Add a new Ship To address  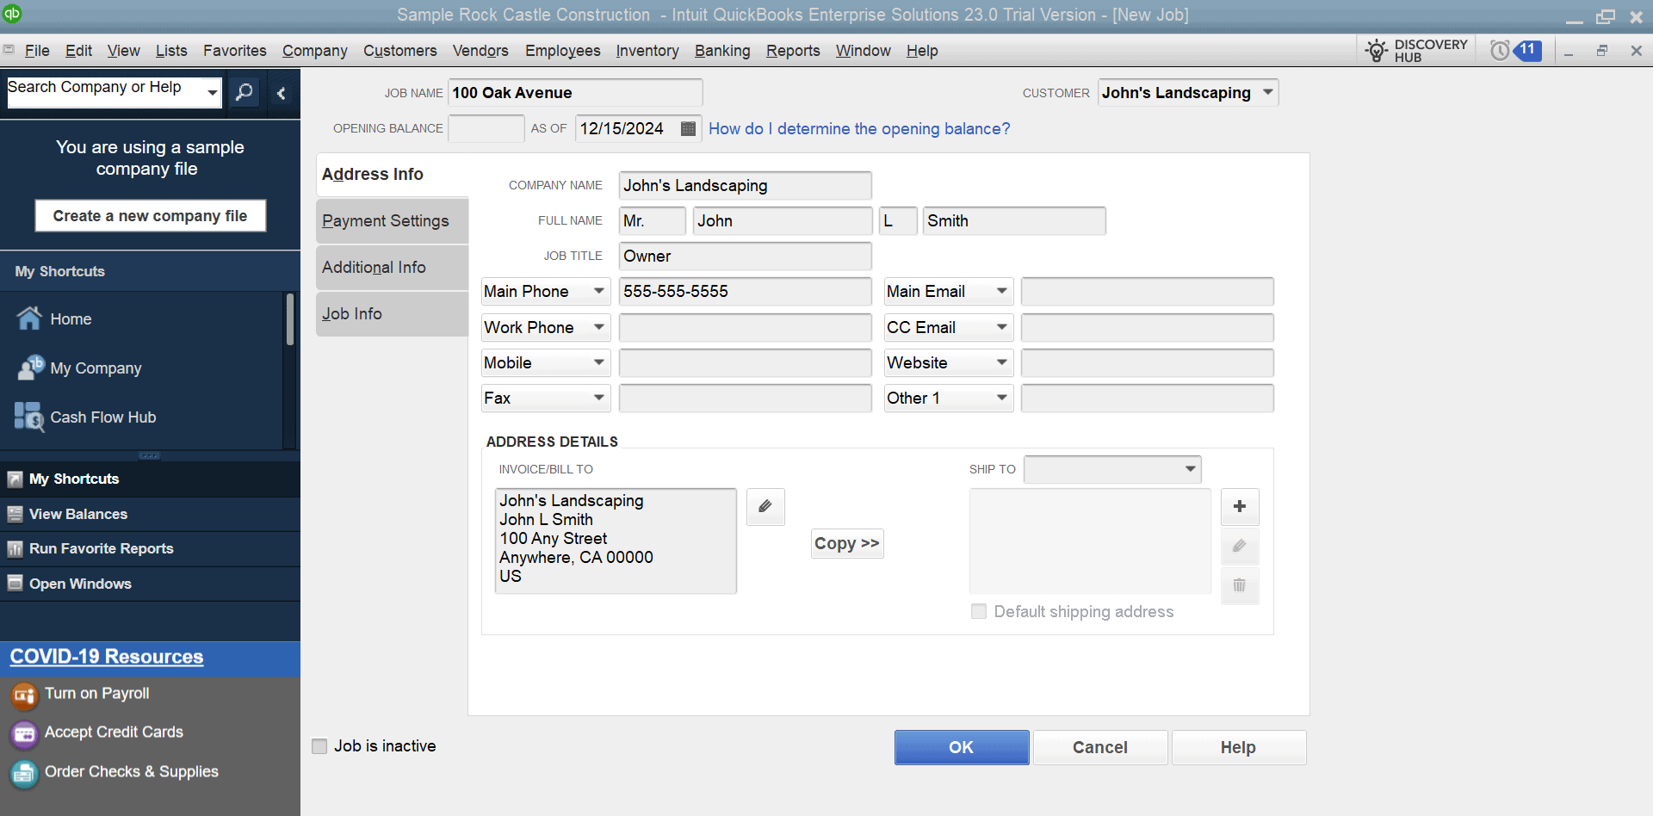pyautogui.click(x=1240, y=506)
